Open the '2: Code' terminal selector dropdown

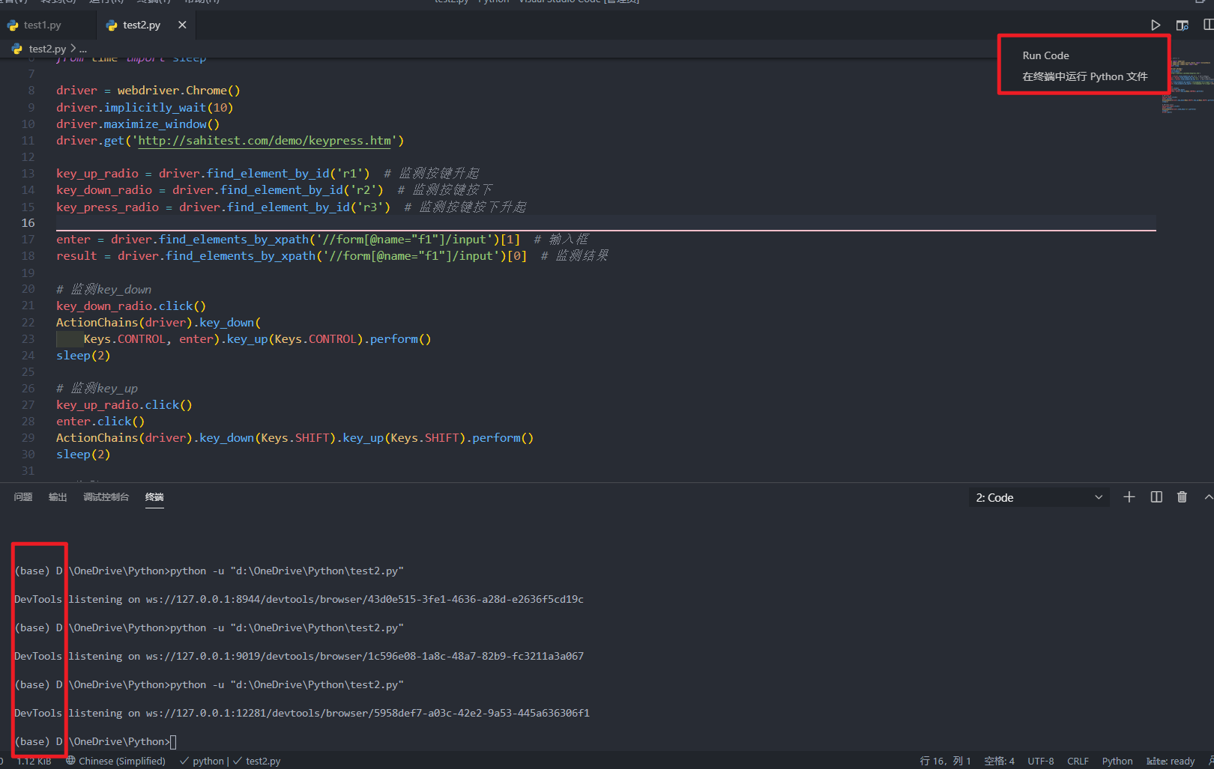(x=1039, y=498)
